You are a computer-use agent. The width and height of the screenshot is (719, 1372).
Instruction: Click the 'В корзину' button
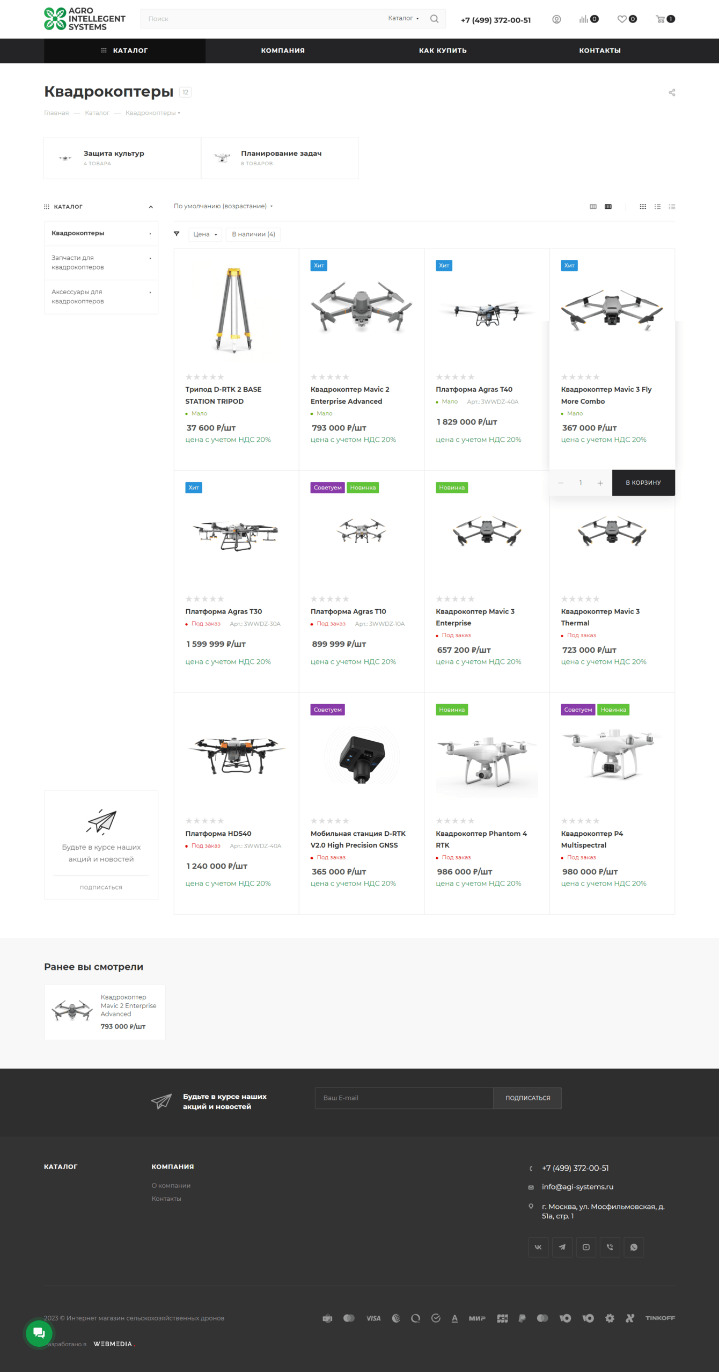point(643,483)
